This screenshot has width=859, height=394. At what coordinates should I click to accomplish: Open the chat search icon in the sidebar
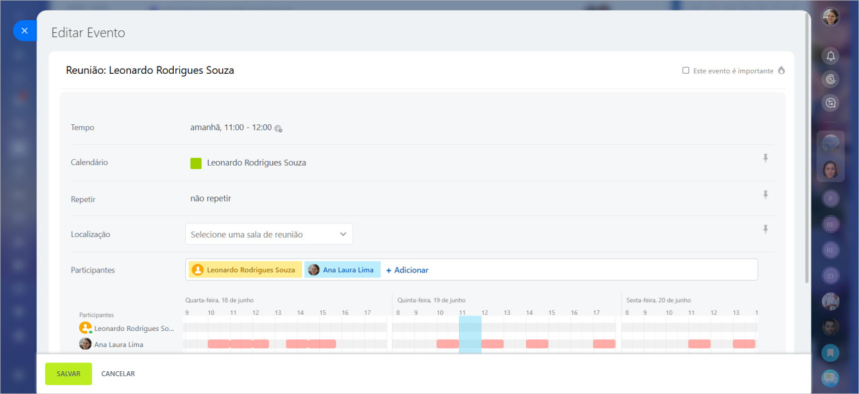[831, 103]
